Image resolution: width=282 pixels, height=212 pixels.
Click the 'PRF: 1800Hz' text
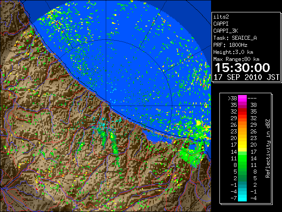click(230, 45)
